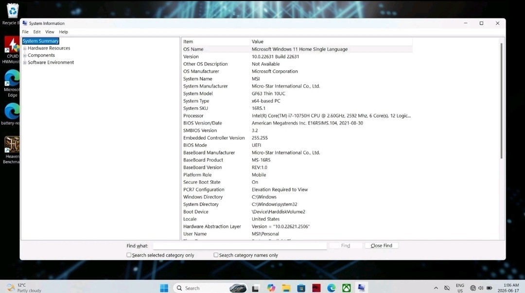Click value 'x64-based PC'

point(266,101)
